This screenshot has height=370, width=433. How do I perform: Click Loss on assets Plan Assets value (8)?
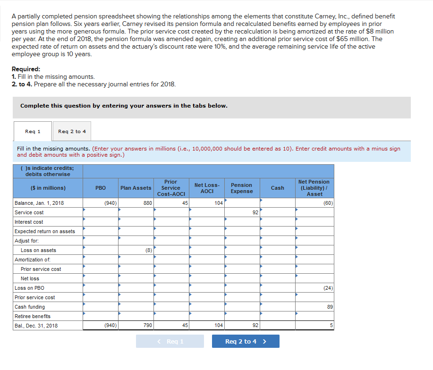pos(149,250)
